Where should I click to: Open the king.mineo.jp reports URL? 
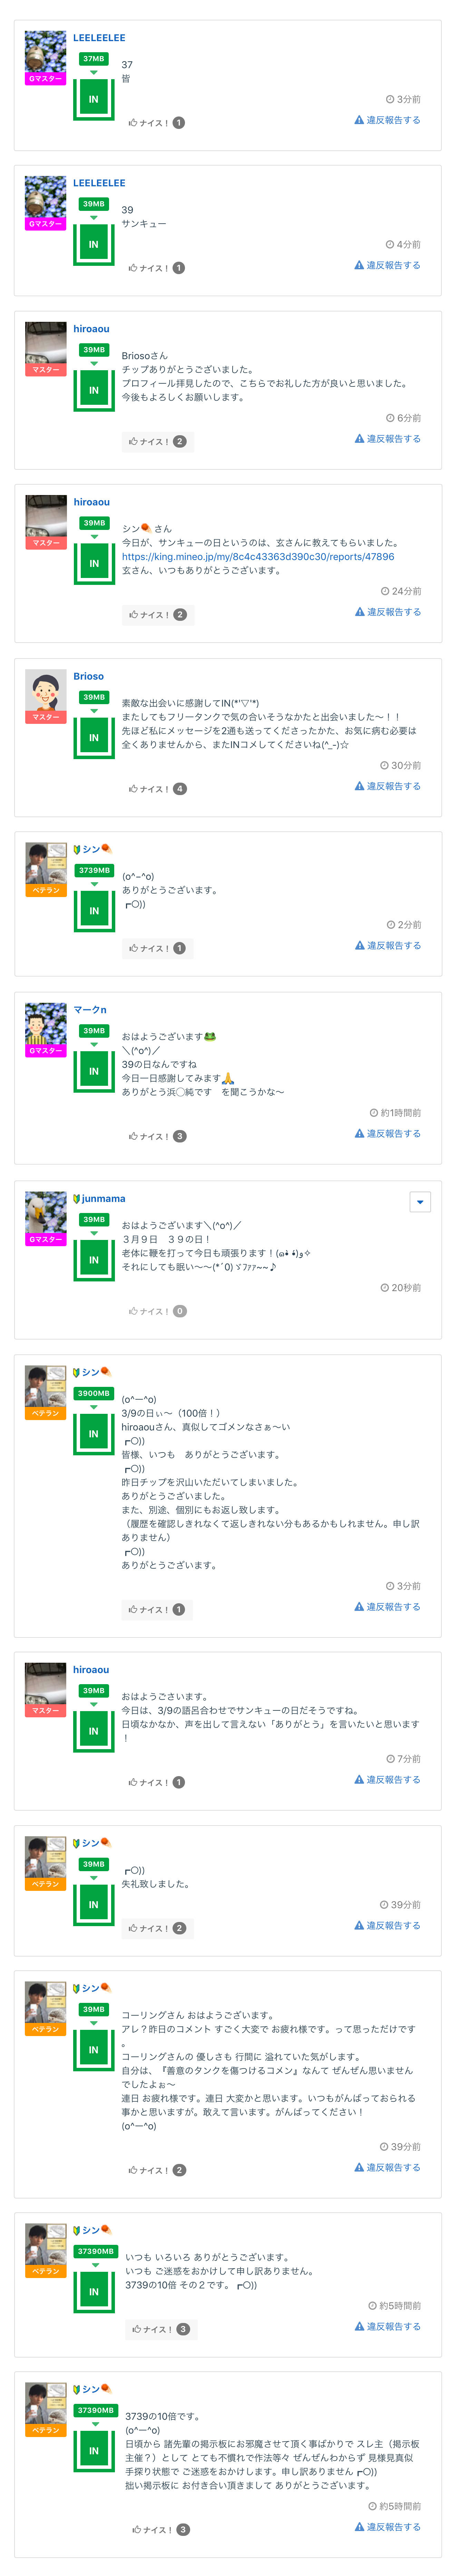(257, 557)
